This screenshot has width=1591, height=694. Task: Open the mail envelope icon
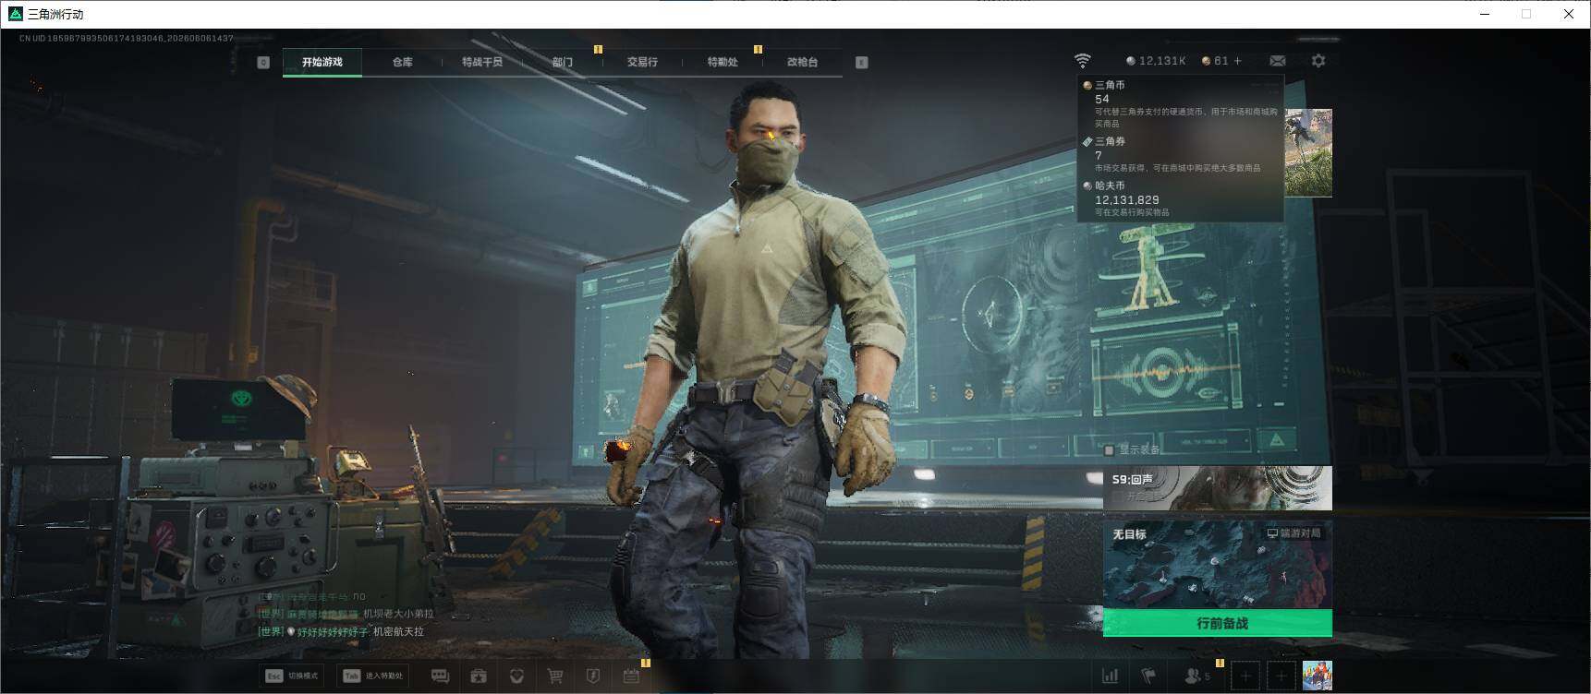(1278, 61)
